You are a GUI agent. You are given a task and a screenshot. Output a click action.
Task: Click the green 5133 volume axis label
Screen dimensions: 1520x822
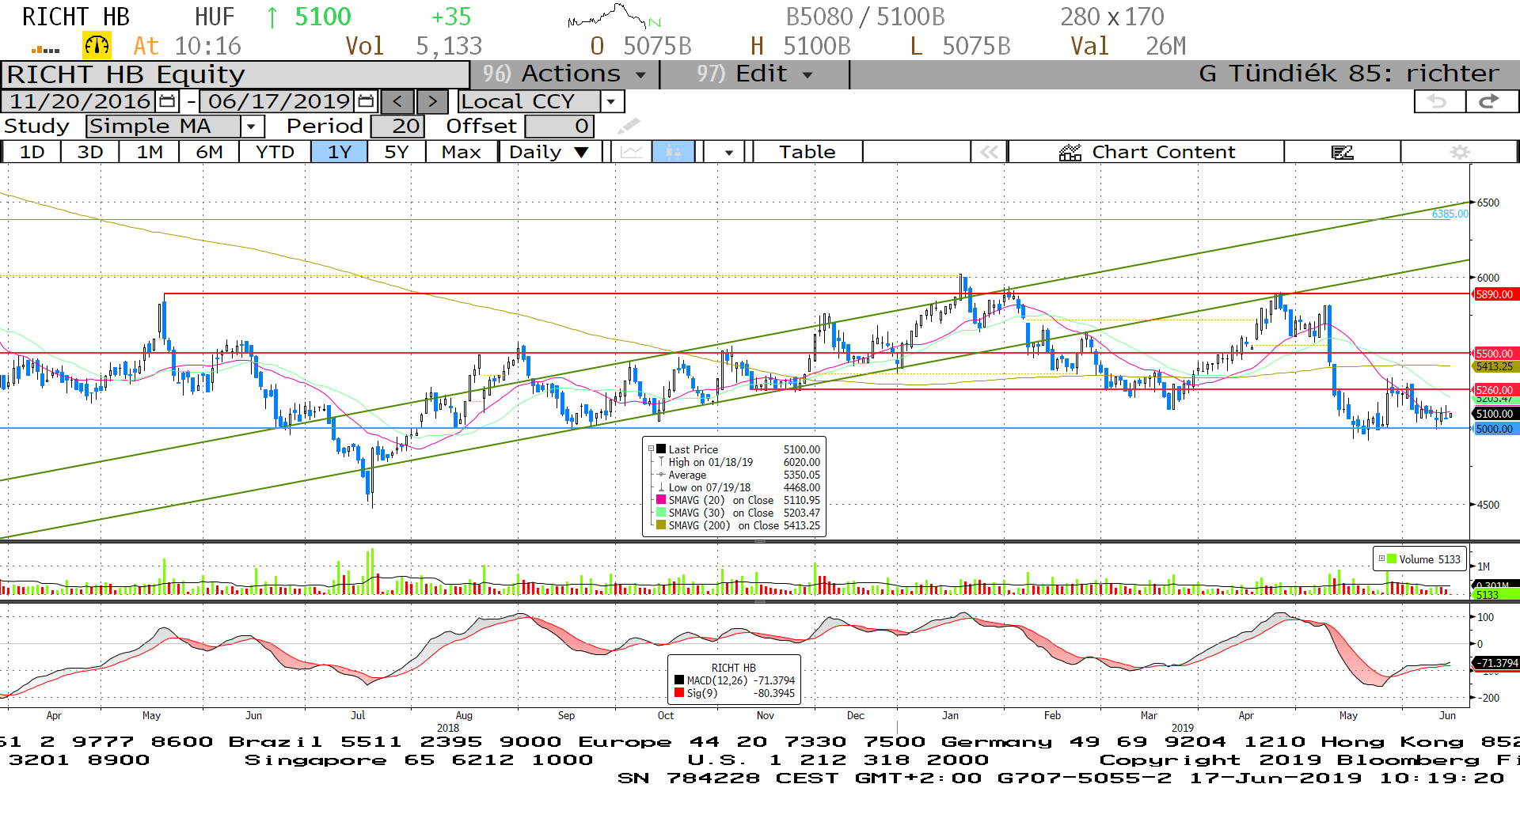pyautogui.click(x=1494, y=595)
